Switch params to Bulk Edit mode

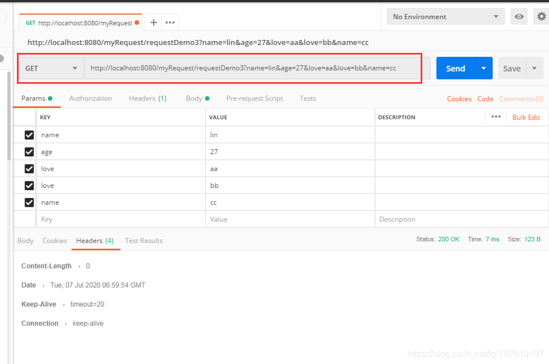click(526, 117)
